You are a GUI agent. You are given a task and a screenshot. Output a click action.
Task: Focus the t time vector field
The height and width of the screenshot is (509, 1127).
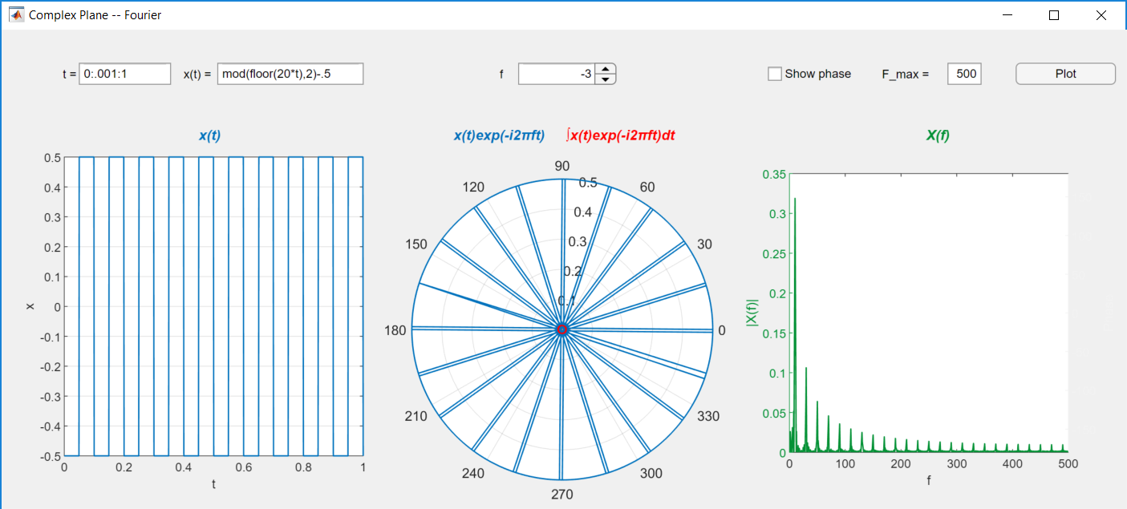[125, 74]
